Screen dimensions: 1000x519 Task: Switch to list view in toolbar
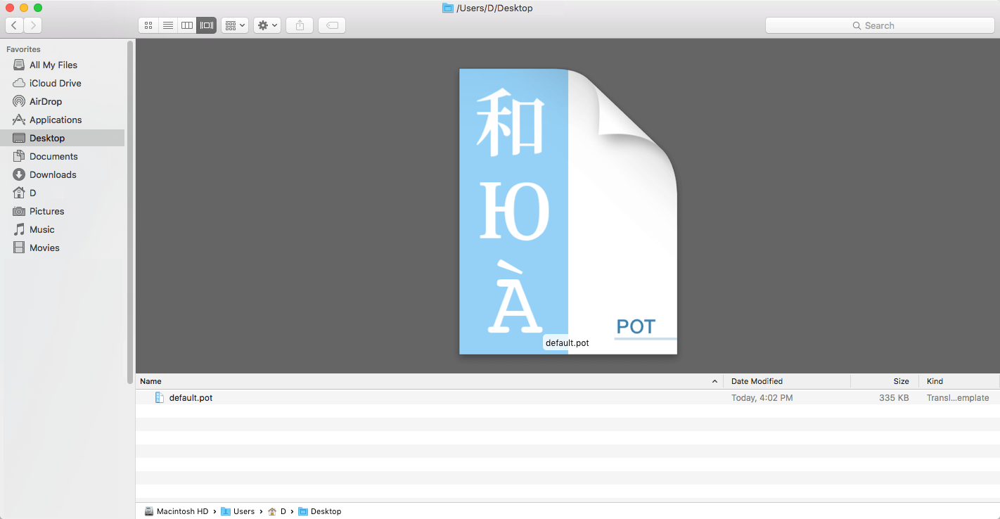click(168, 25)
